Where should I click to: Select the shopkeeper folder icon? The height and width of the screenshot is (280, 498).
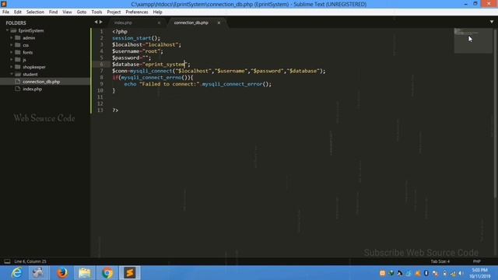coord(18,67)
